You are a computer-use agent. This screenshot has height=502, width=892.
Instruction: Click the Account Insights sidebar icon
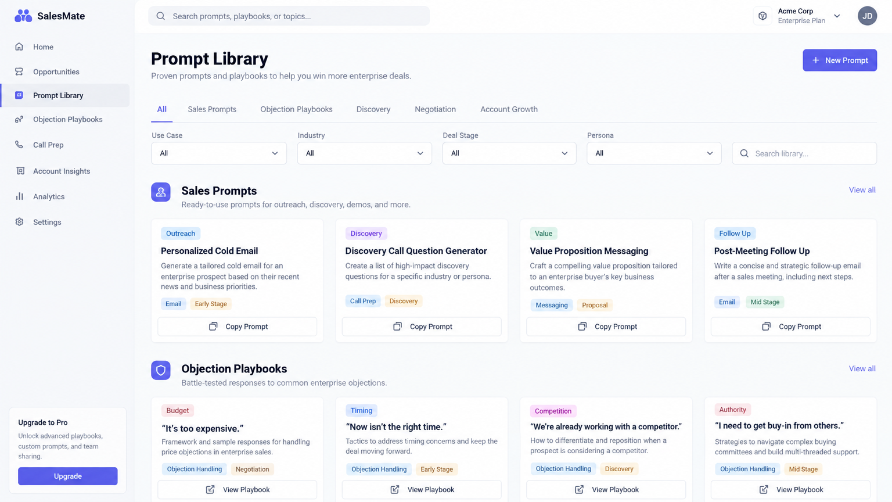click(x=20, y=171)
